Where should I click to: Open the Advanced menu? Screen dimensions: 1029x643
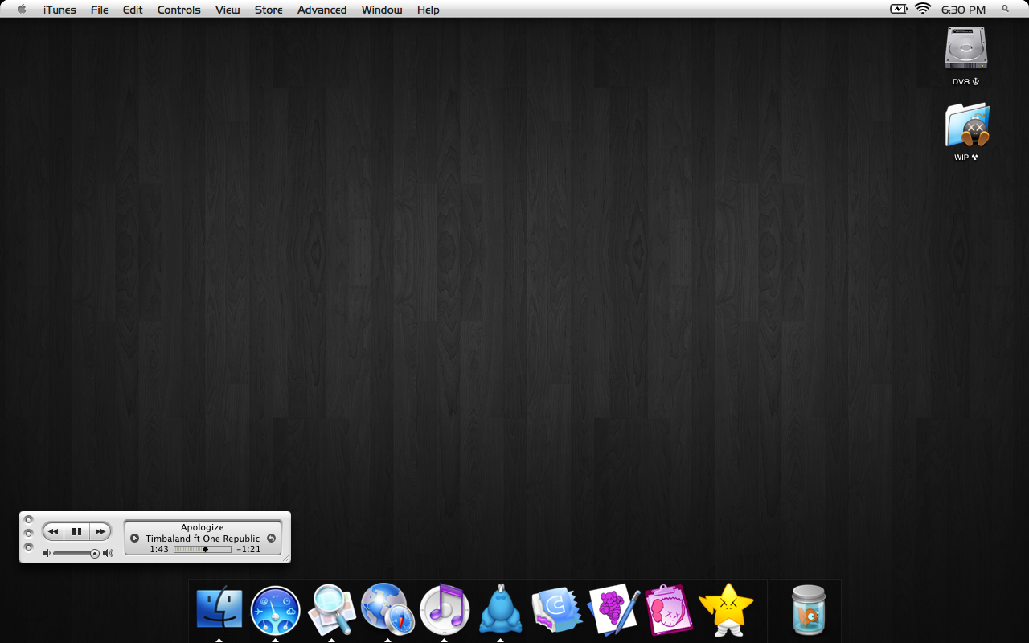click(x=322, y=10)
